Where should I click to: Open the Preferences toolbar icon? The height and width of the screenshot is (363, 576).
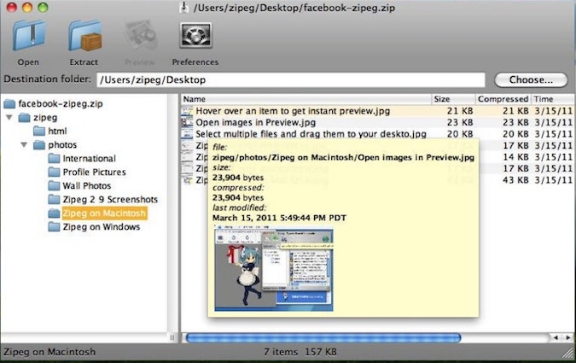click(195, 36)
